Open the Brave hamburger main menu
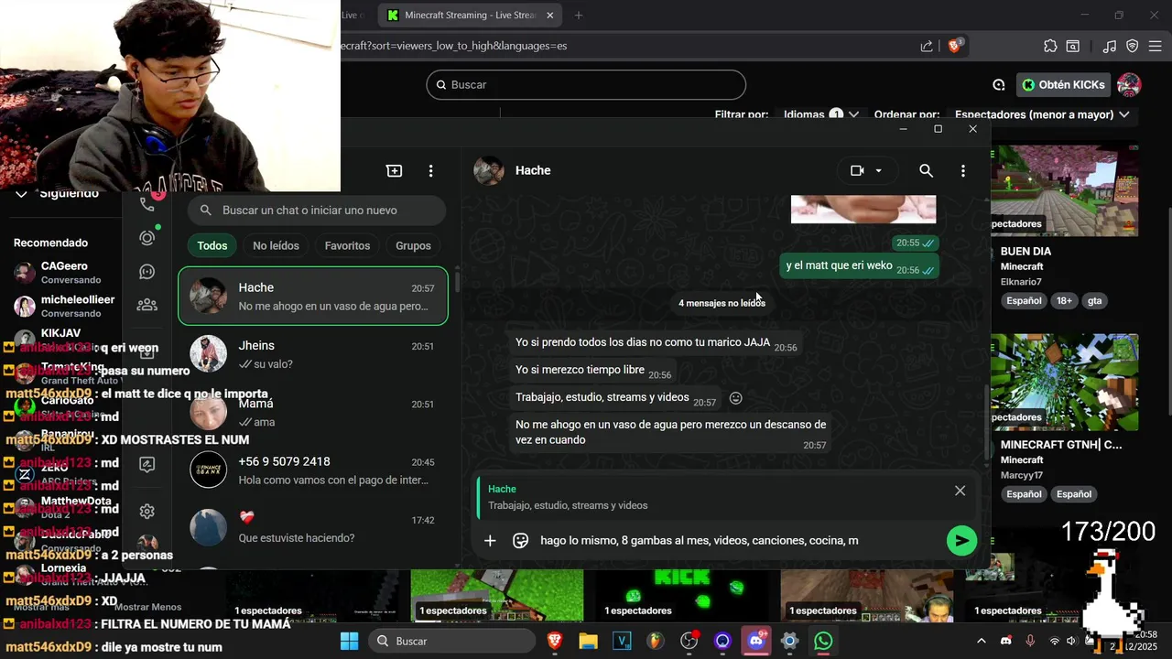1172x659 pixels. tap(1155, 46)
